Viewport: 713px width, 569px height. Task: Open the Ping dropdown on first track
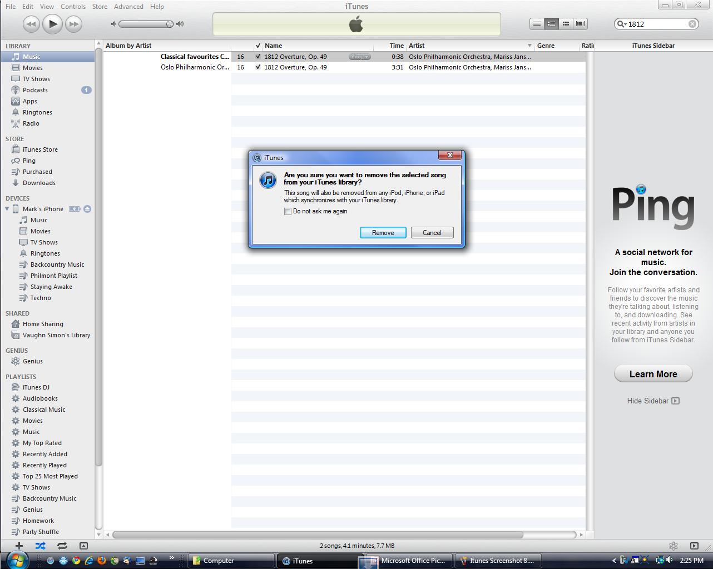pyautogui.click(x=360, y=57)
